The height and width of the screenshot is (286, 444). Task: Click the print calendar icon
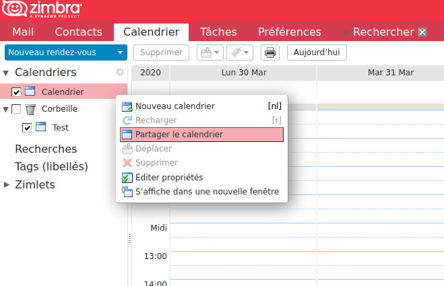tap(270, 52)
